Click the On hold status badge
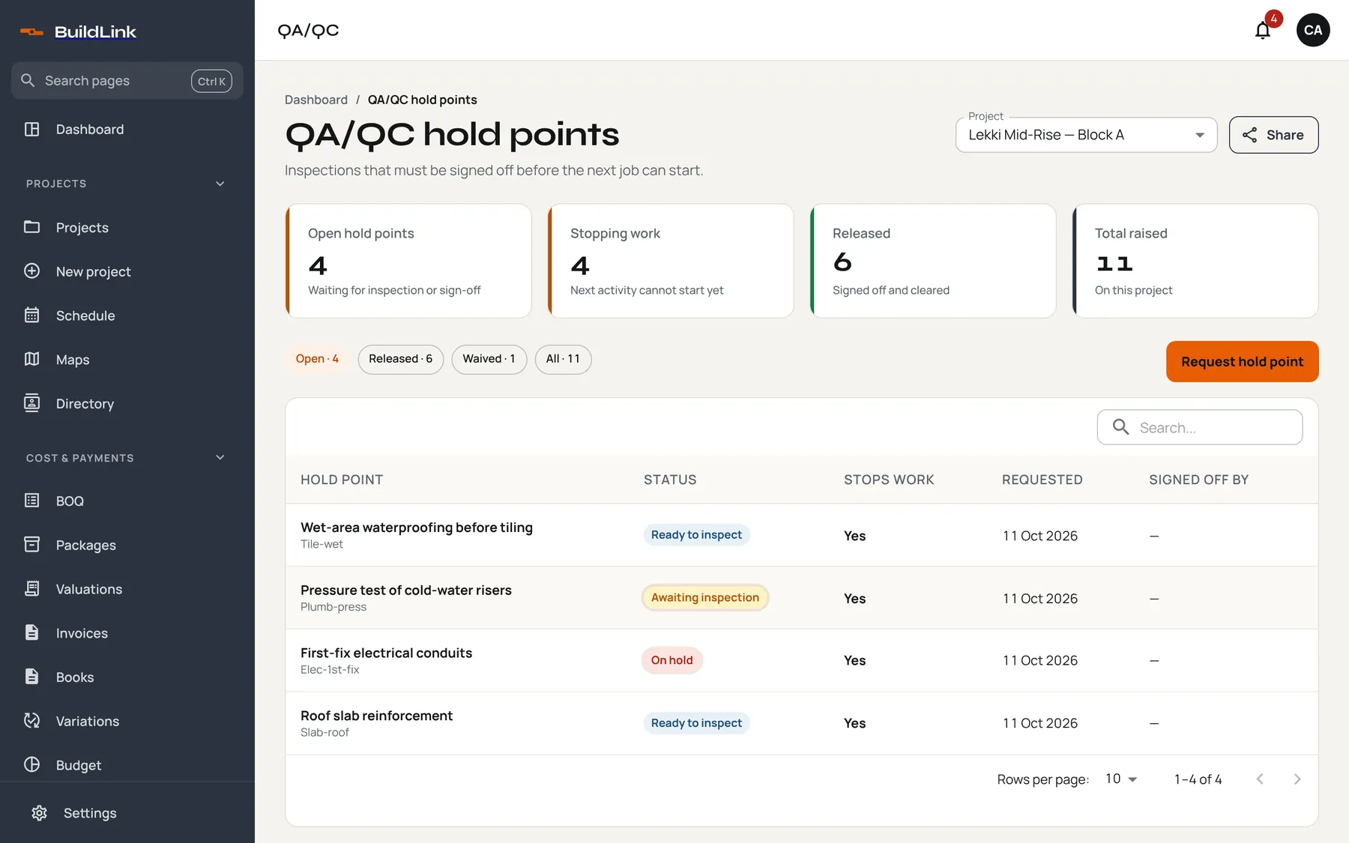 [x=672, y=660]
